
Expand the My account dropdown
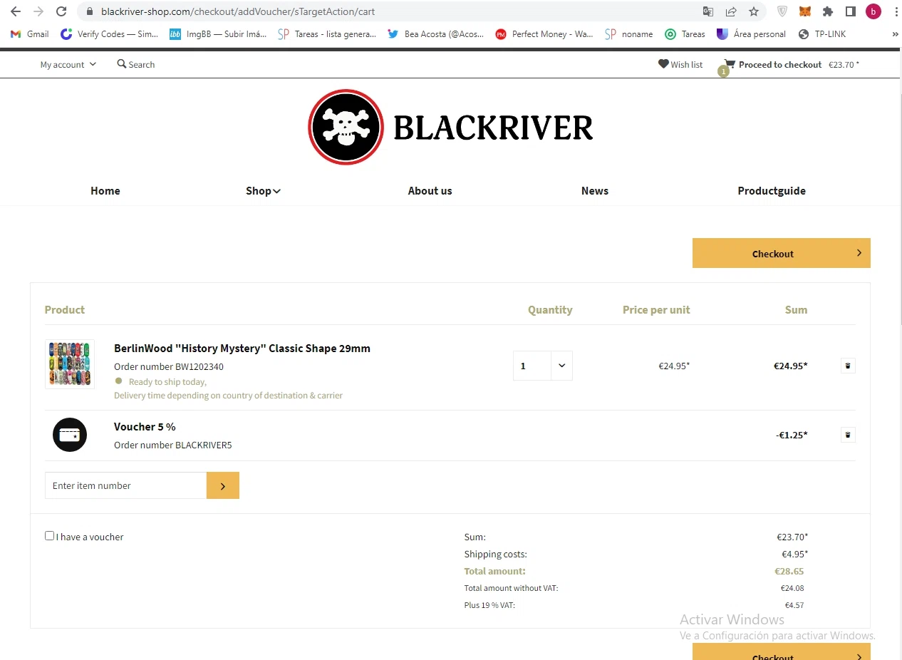[x=68, y=65]
